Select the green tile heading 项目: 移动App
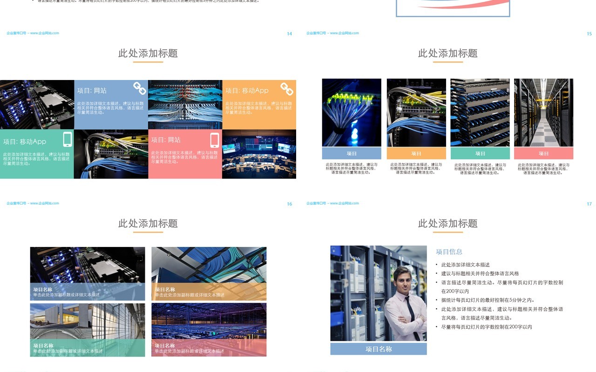 click(x=25, y=141)
